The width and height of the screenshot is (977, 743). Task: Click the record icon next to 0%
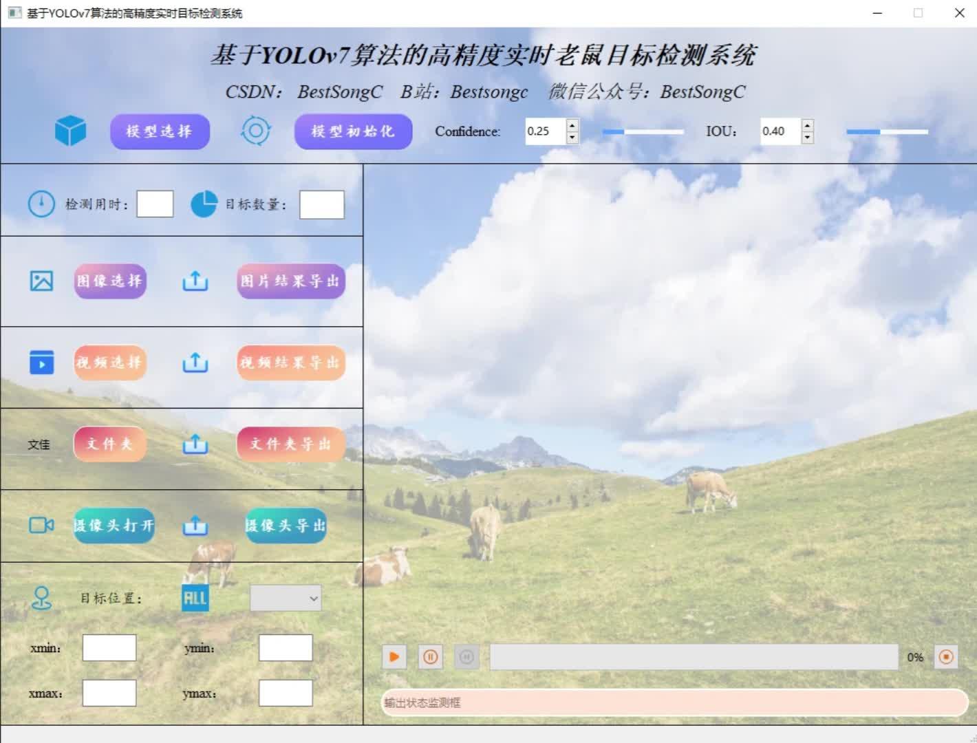click(x=945, y=657)
